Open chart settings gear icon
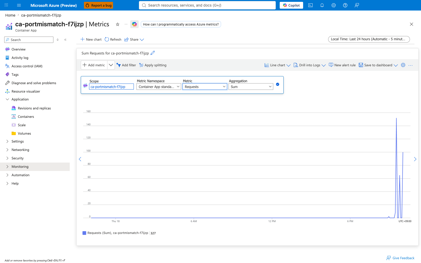Viewport: 421px width, 263px height. [403, 65]
